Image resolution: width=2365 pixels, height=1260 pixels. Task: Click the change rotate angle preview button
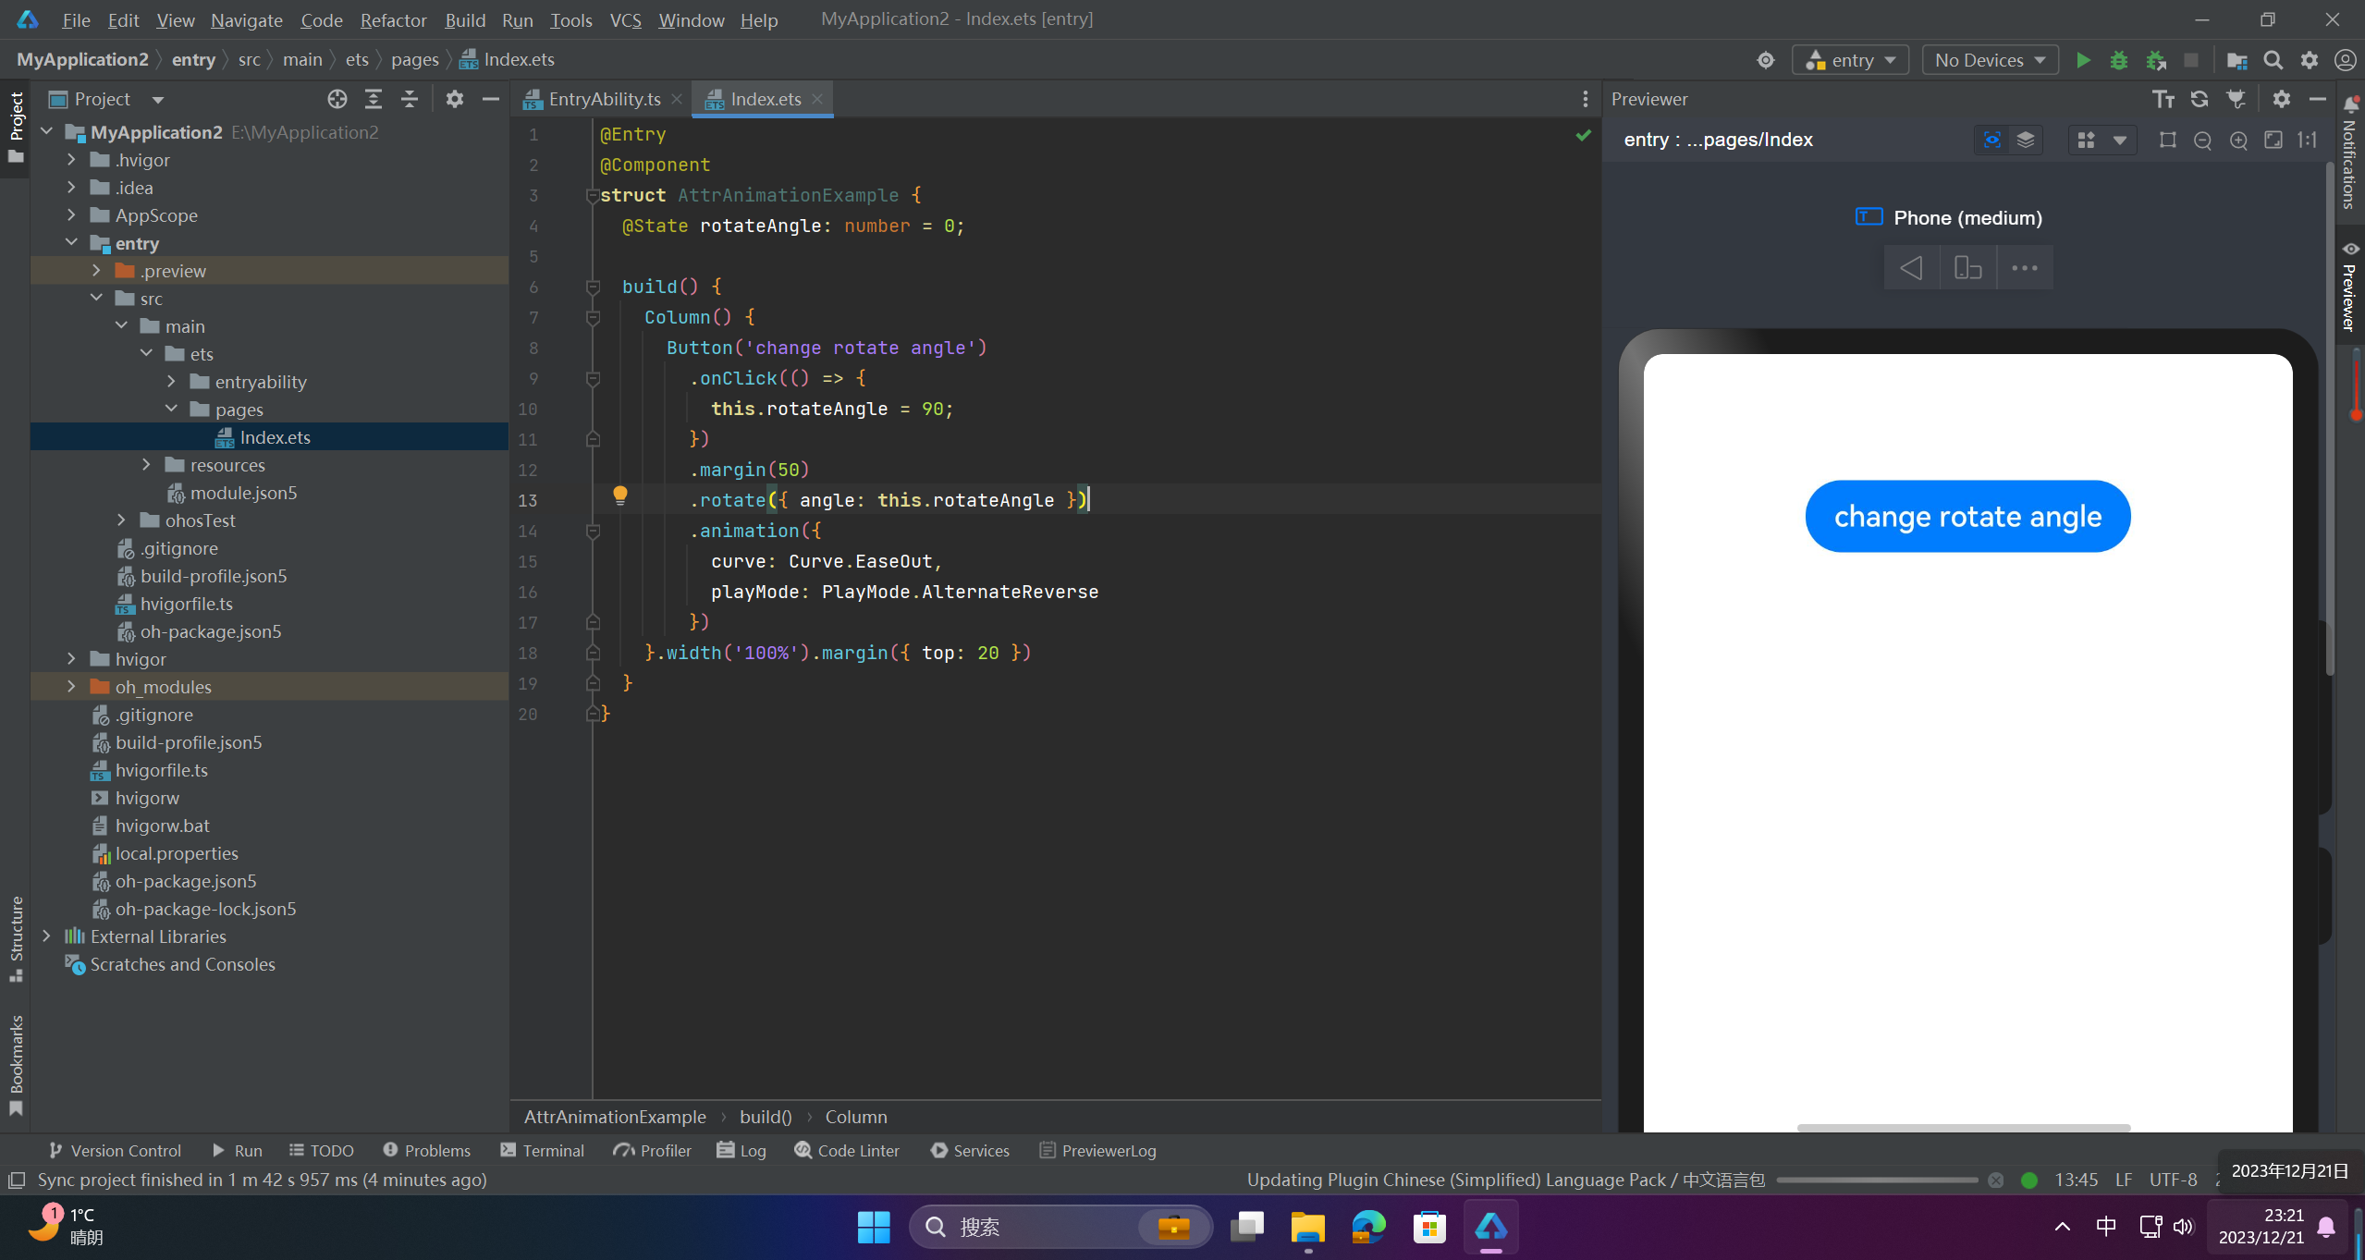1967,517
